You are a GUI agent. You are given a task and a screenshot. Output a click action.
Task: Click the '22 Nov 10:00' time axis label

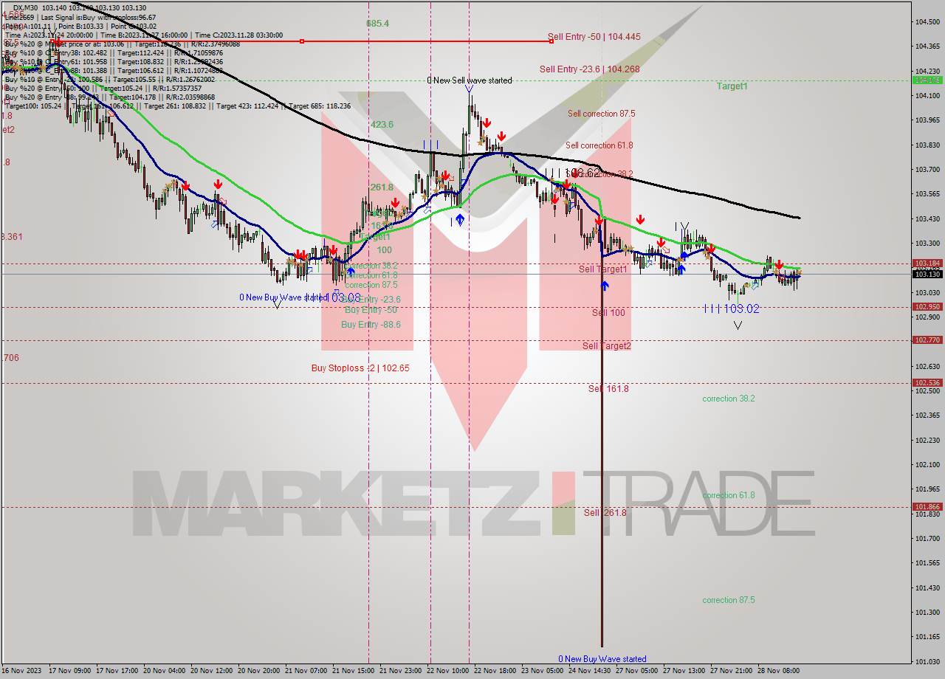[x=449, y=671]
